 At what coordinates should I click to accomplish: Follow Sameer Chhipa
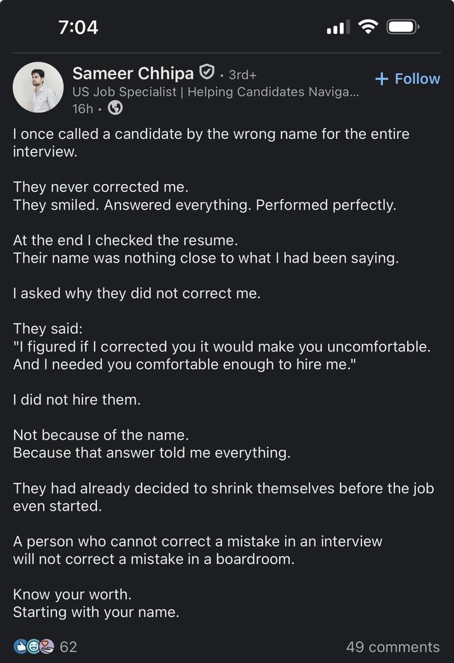(407, 79)
